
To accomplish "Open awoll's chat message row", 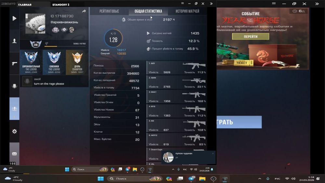I will [54, 81].
